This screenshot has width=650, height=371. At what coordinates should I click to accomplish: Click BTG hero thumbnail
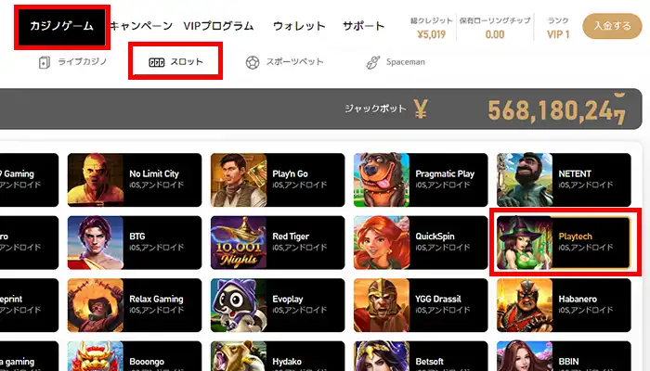coord(96,242)
